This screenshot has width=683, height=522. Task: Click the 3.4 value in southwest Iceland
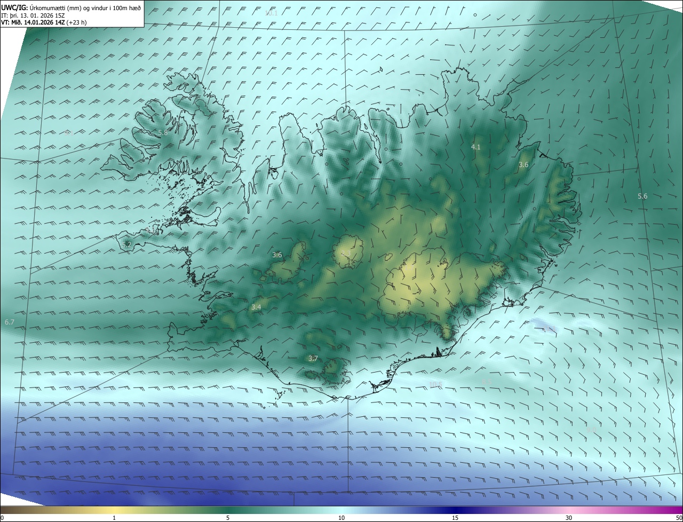tap(256, 307)
